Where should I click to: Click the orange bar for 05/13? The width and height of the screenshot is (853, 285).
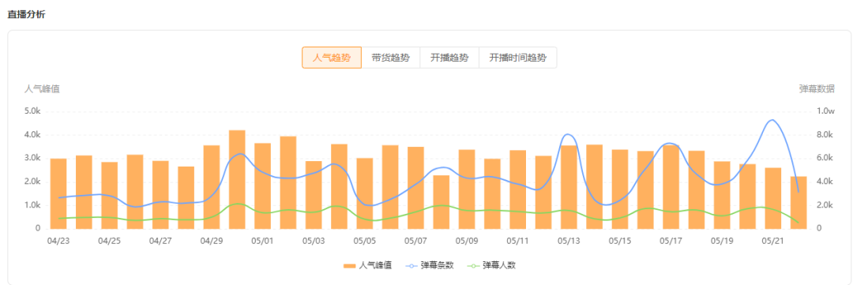(569, 187)
